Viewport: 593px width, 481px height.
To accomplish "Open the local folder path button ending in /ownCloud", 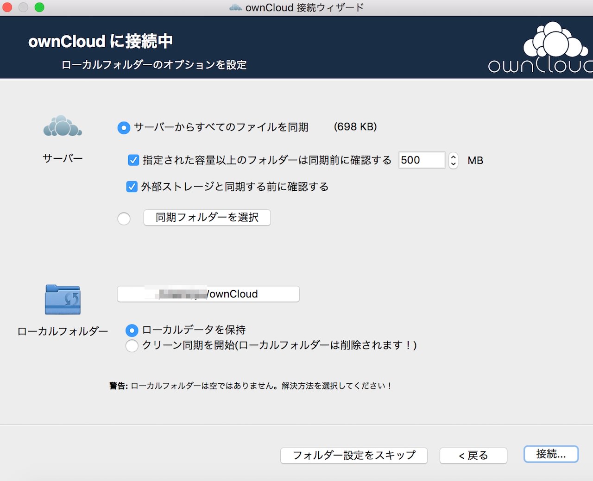I will 208,294.
